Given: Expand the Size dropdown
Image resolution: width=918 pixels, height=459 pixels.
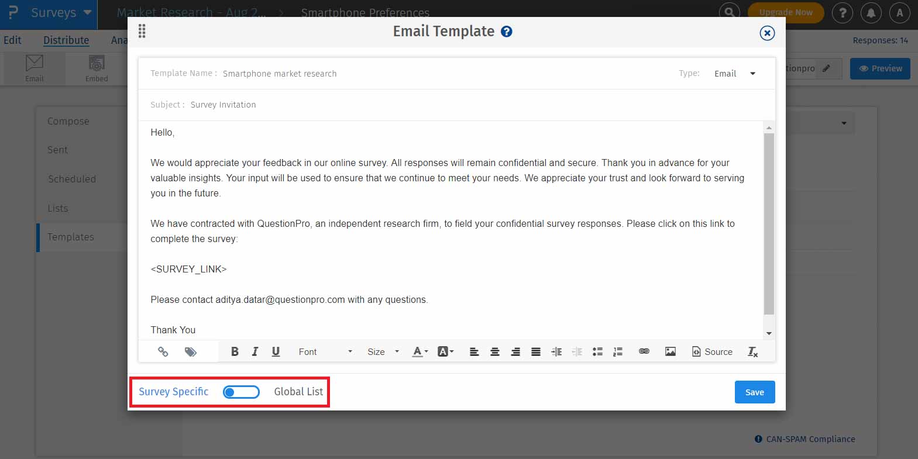Looking at the screenshot, I should click(383, 351).
